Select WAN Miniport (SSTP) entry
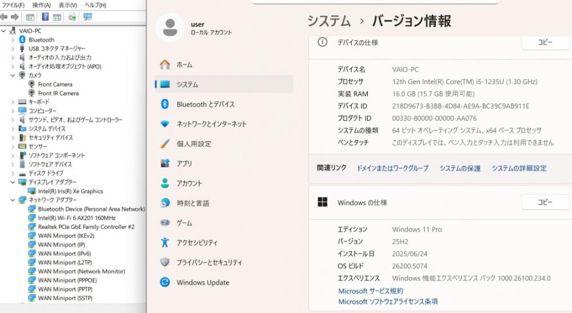Image resolution: width=572 pixels, height=313 pixels. pos(65,298)
